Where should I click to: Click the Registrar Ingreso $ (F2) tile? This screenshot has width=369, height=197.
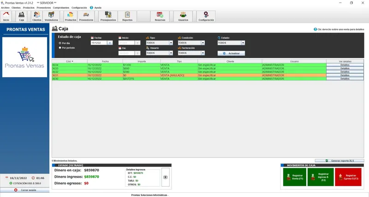(321, 177)
